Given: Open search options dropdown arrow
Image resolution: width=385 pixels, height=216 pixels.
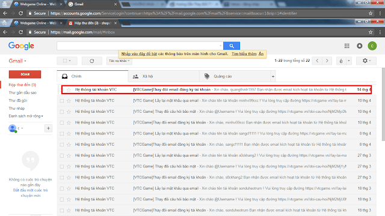Looking at the screenshot, I should [x=220, y=46].
